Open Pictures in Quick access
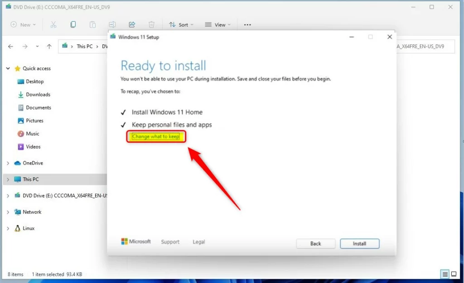 point(34,120)
